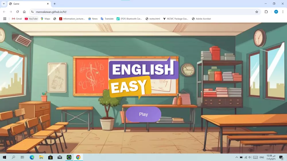
Task: Open a new browser tab
Action: [x=55, y=4]
